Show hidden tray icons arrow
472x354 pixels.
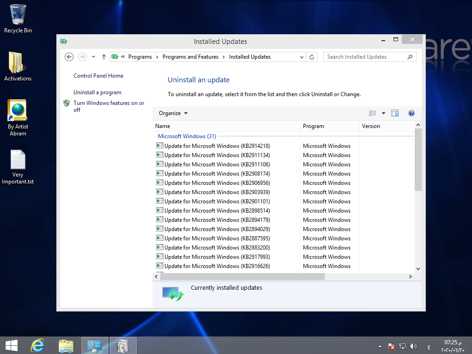click(380, 346)
